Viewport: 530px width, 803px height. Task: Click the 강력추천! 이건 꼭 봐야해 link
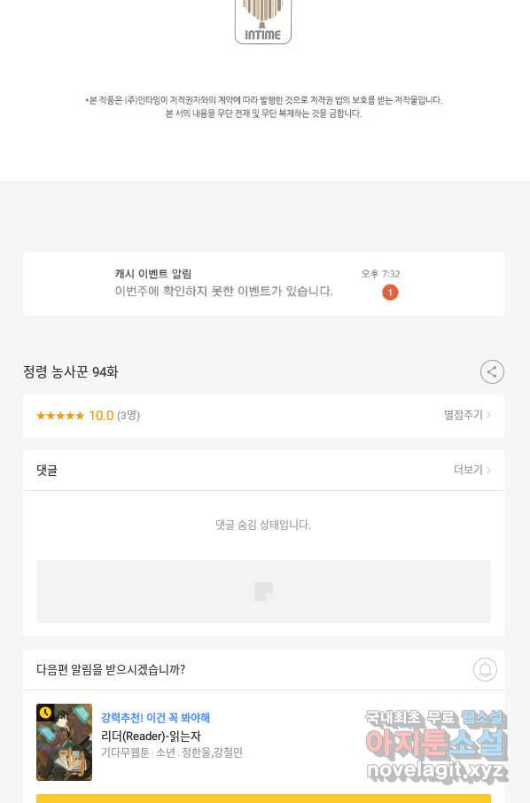click(155, 718)
